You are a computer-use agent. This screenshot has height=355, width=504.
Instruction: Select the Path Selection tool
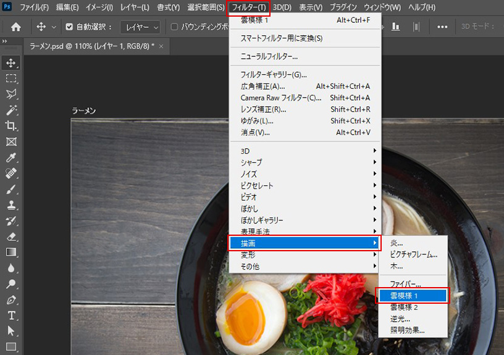point(11,331)
